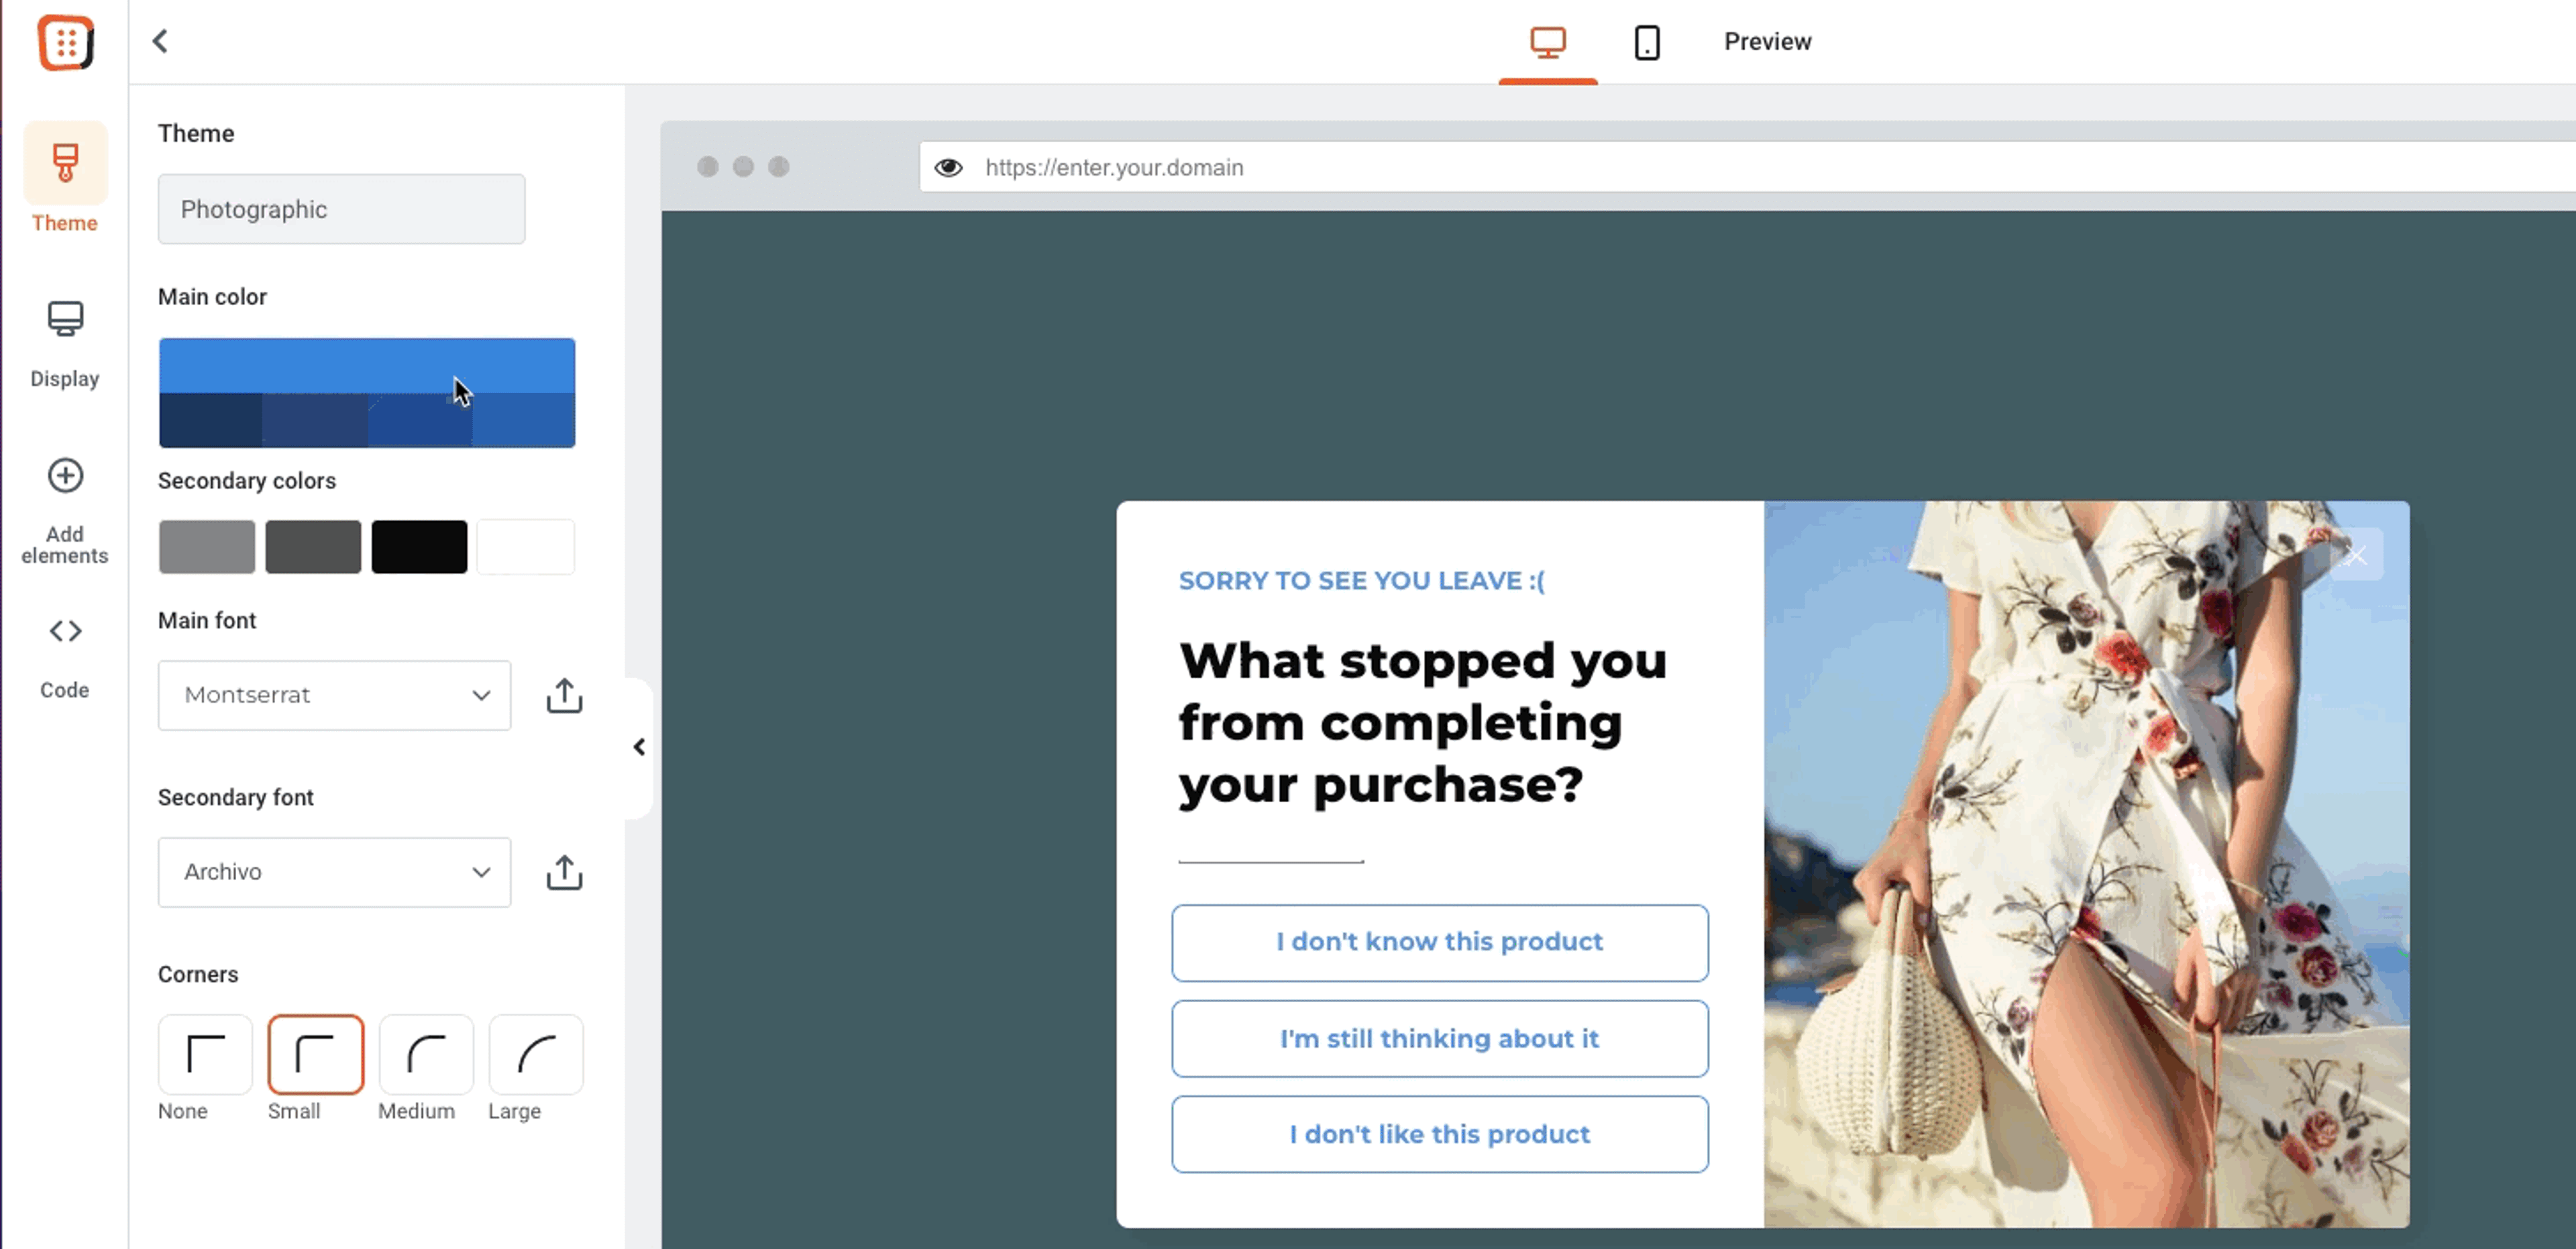Select Large corner style

click(536, 1054)
